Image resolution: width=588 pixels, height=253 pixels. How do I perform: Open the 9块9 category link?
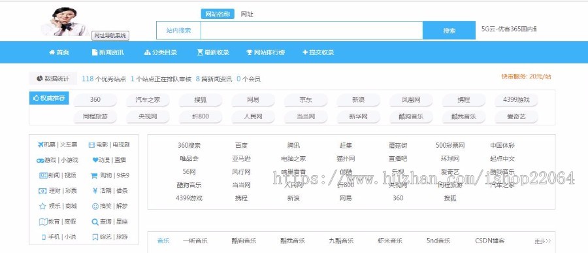coord(122,175)
